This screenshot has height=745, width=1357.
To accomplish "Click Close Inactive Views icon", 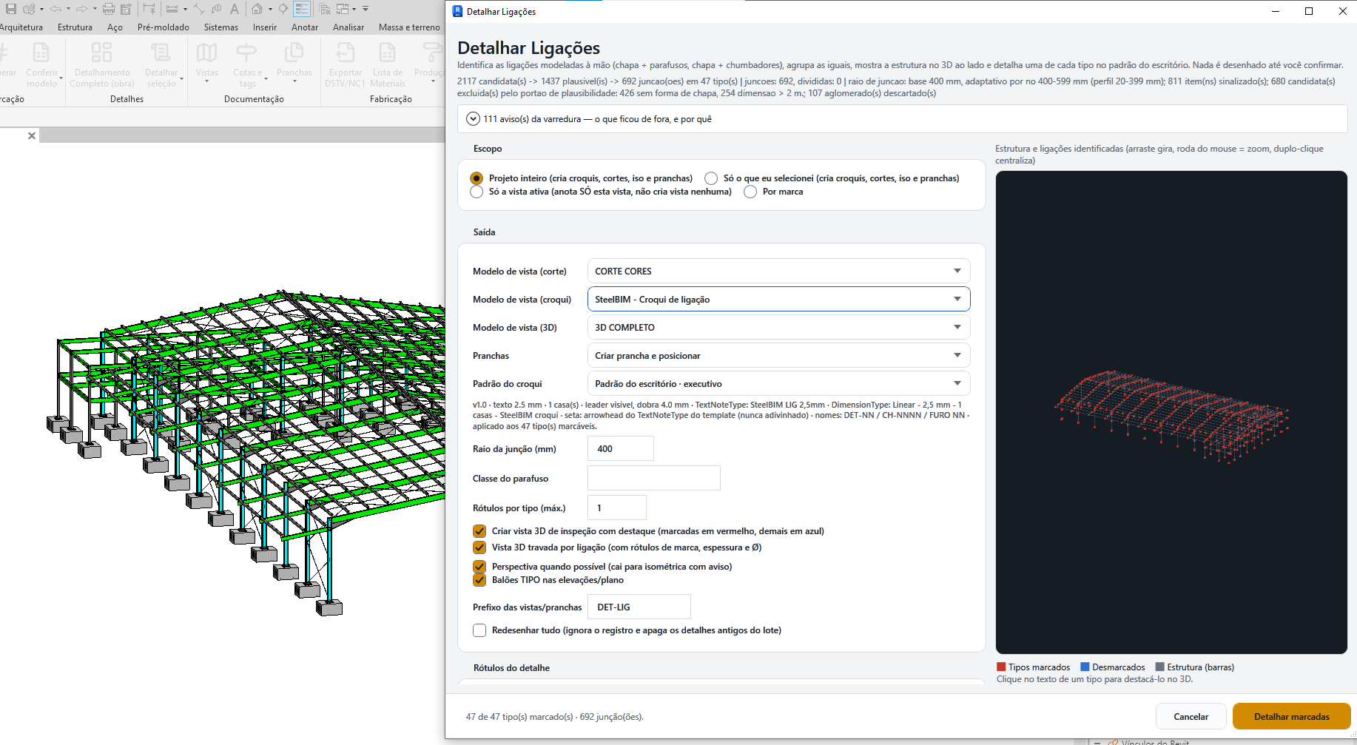I will click(325, 9).
